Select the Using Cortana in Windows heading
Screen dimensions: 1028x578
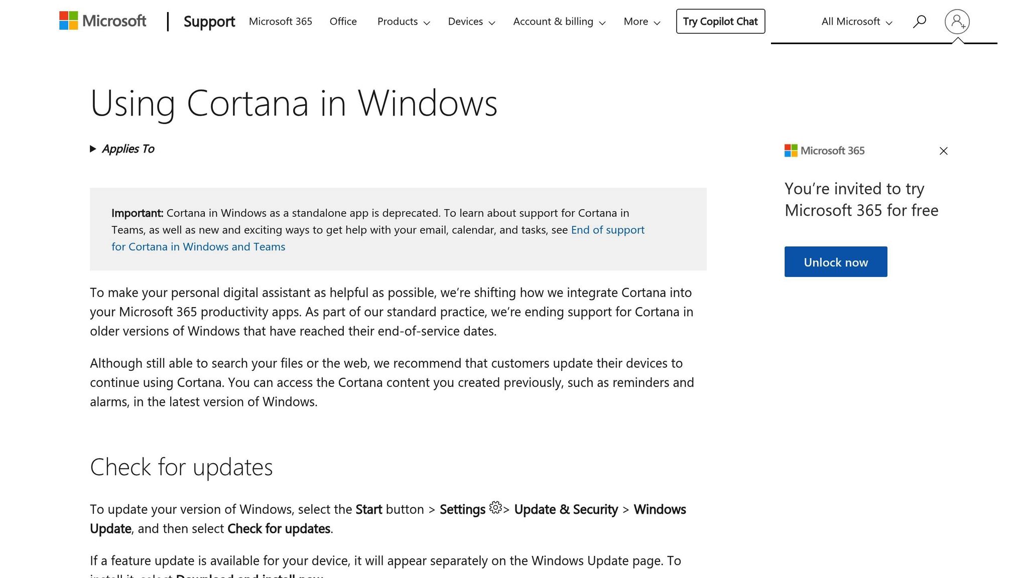click(x=294, y=103)
